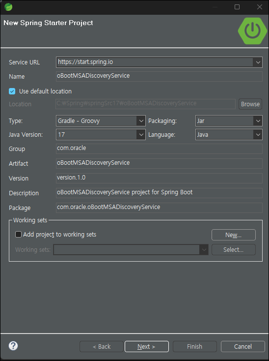Click Select... working sets button
Image resolution: width=269 pixels, height=361 pixels.
tap(233, 249)
